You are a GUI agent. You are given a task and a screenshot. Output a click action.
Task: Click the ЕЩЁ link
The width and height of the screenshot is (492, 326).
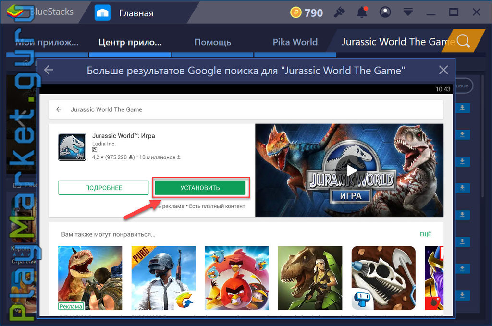pyautogui.click(x=426, y=234)
